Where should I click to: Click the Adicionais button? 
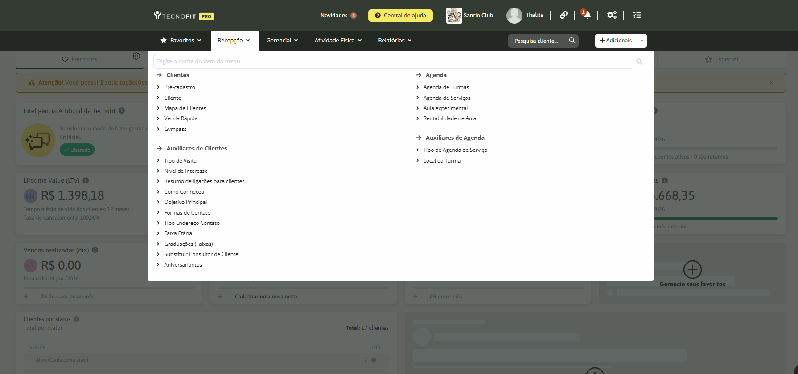[616, 41]
